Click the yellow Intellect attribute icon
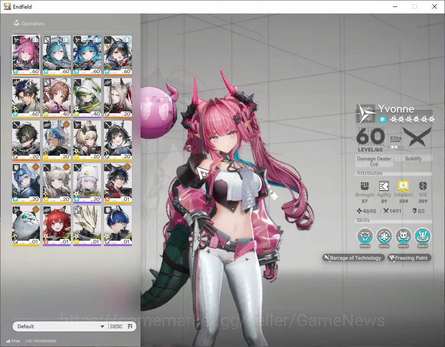 [x=403, y=186]
